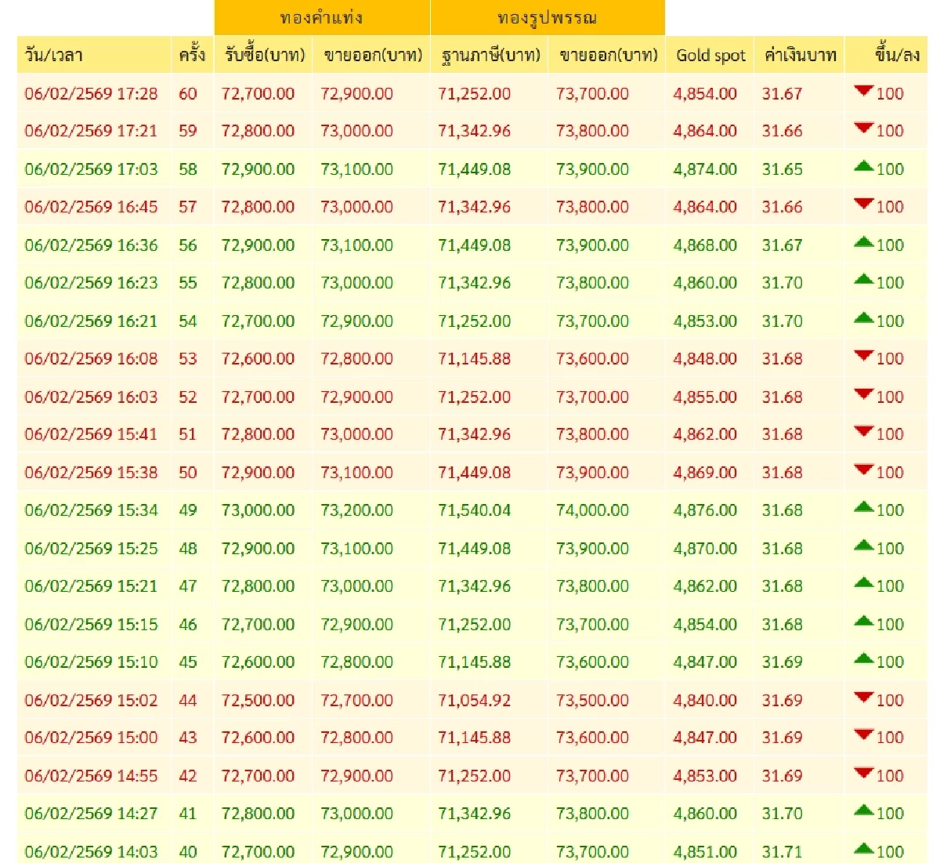The height and width of the screenshot is (863, 940).
Task: Click the ขึ้น/ลง column header
Action: [897, 55]
